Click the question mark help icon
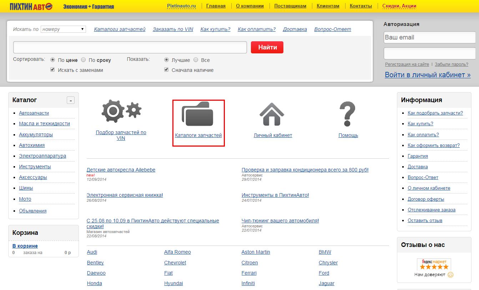This screenshot has height=290, width=479. point(348,114)
